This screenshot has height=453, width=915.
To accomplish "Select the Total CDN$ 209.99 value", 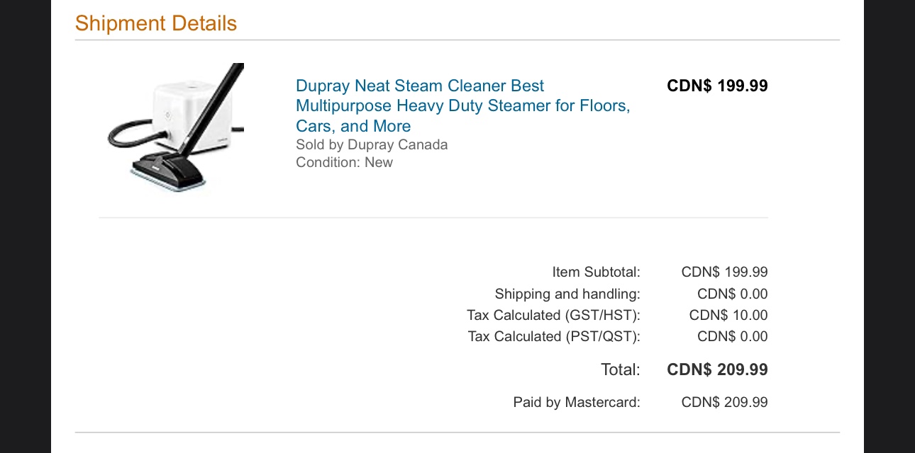I will click(716, 369).
